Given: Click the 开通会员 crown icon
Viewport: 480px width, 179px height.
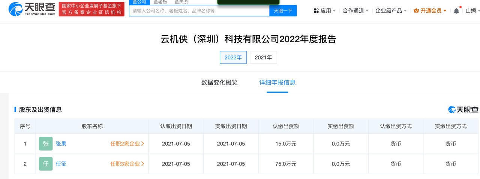Looking at the screenshot, I should click(x=416, y=11).
